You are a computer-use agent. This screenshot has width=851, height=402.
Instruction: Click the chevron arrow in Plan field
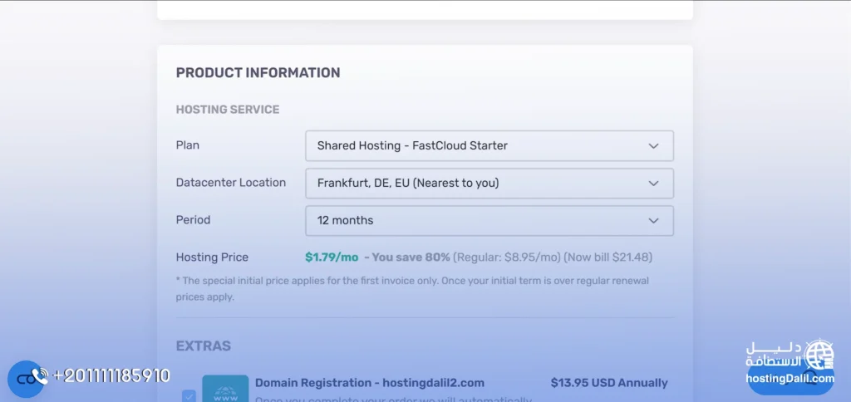click(x=653, y=146)
